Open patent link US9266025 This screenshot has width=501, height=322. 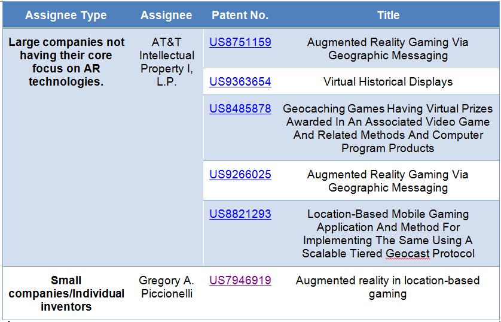pyautogui.click(x=240, y=175)
